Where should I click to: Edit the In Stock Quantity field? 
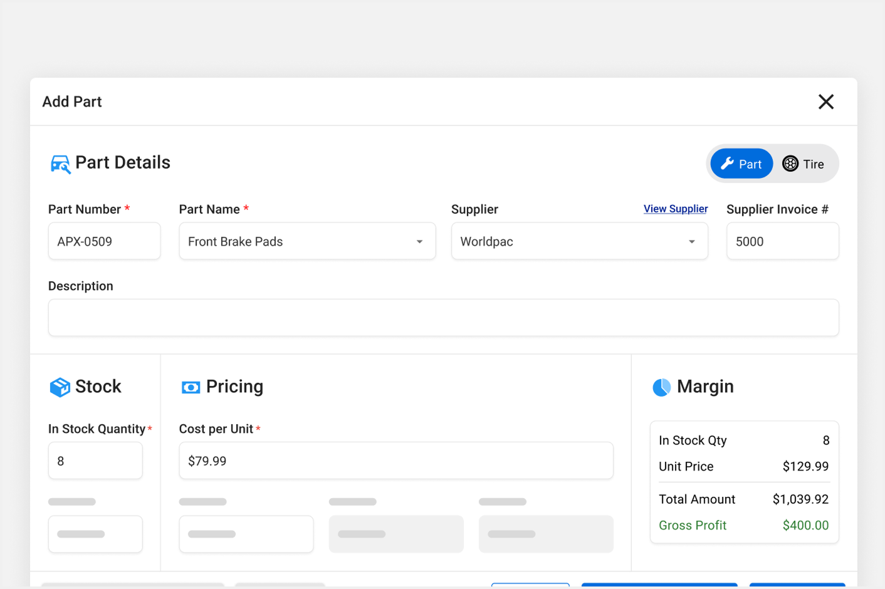tap(95, 461)
